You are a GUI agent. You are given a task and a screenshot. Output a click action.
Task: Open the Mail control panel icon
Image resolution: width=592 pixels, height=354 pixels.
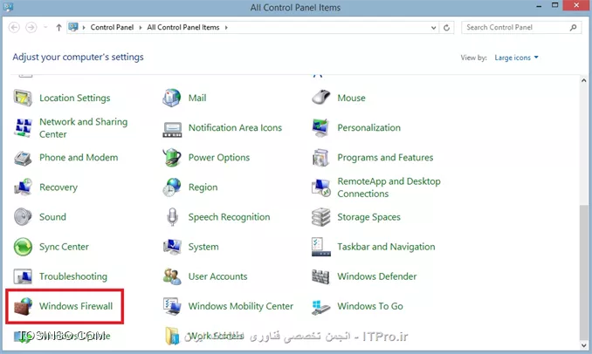coord(172,98)
